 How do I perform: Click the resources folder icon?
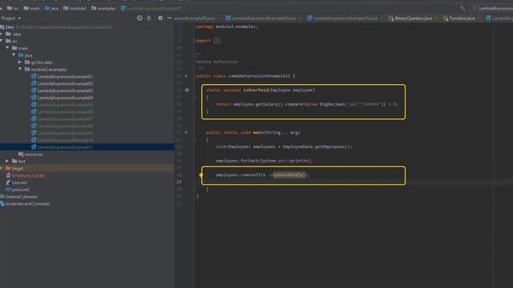[21, 154]
